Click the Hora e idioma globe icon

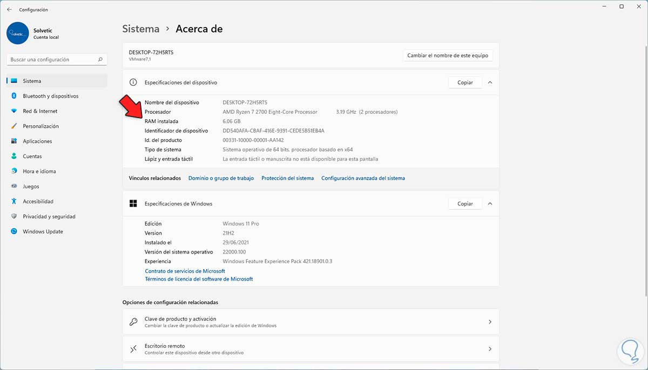pos(14,172)
